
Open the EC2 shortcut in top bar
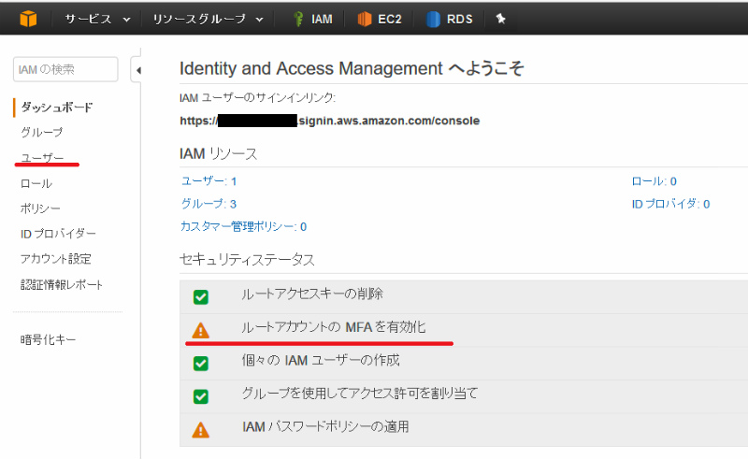click(379, 19)
